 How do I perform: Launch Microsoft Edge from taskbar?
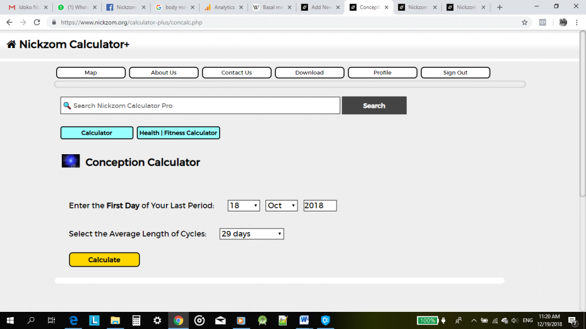(73, 320)
